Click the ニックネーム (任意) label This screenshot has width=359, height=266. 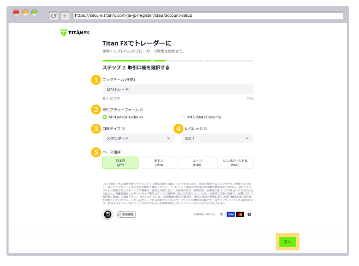(x=118, y=80)
